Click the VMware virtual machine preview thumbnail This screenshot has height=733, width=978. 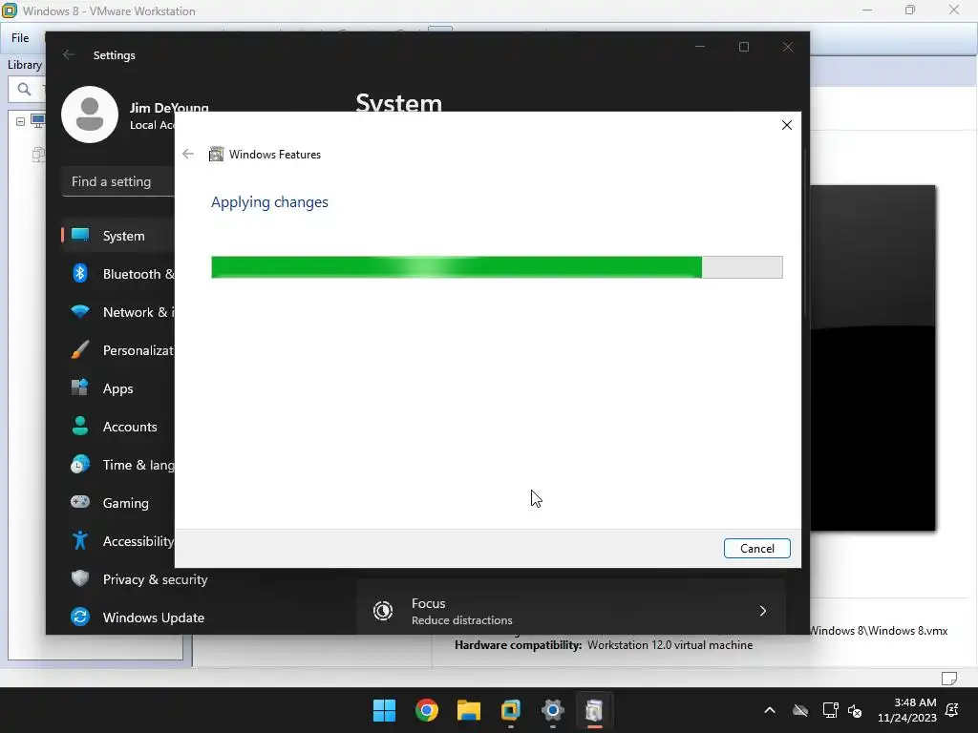coord(873,358)
